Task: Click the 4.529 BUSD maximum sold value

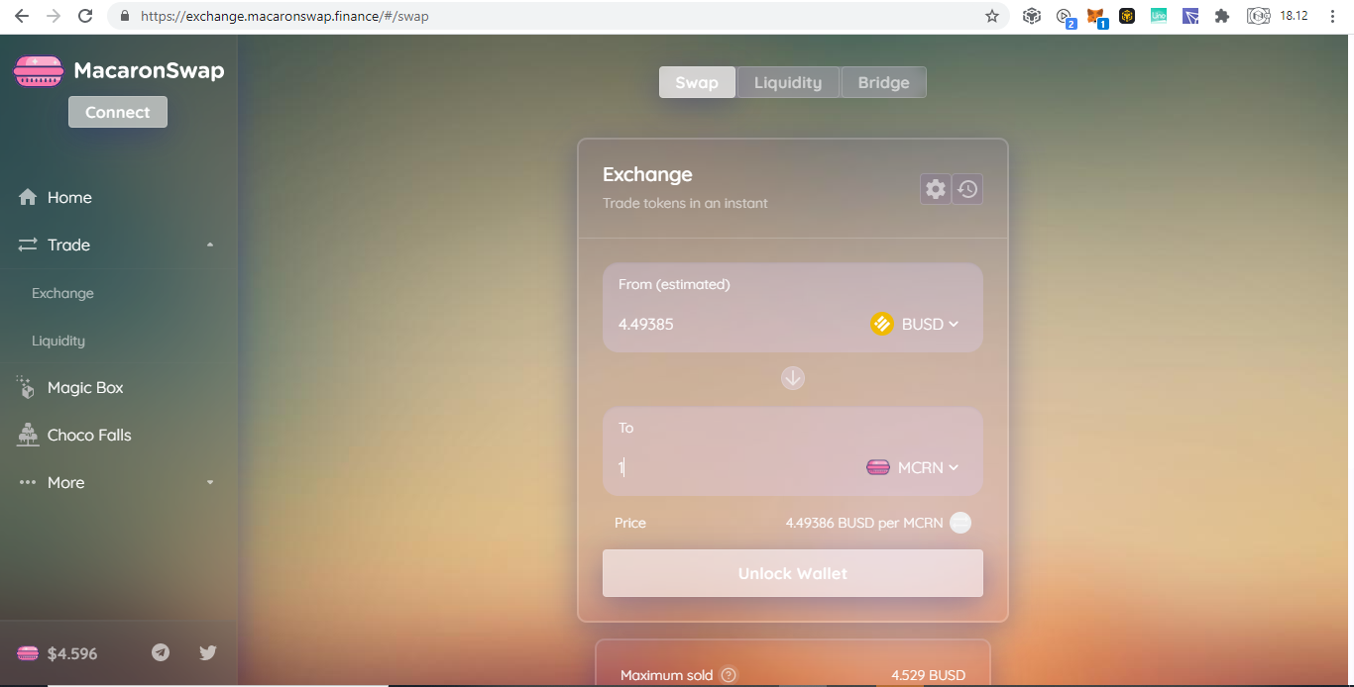Action: point(928,675)
